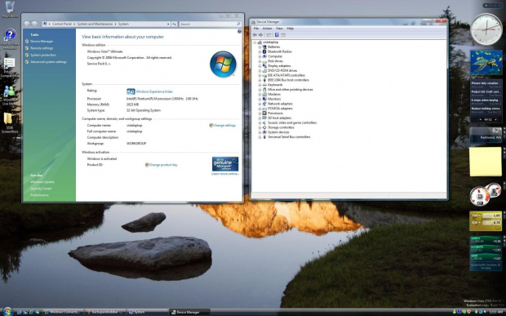Screen dimensions: 506x316
Task: Click the blue Help icon in Device Manager toolbar
Action: click(x=277, y=35)
